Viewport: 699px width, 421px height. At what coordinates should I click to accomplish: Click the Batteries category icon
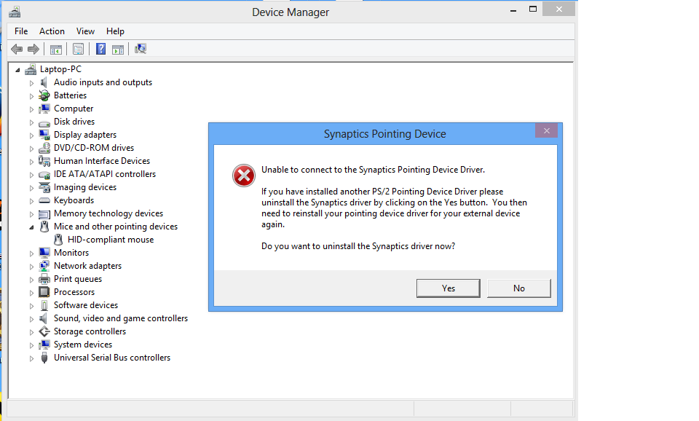coord(44,95)
